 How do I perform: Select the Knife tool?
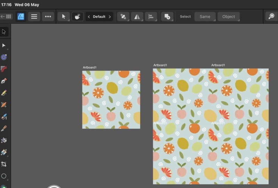(x=4, y=128)
